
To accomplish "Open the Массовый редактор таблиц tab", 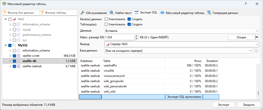I will [x=182, y=13].
